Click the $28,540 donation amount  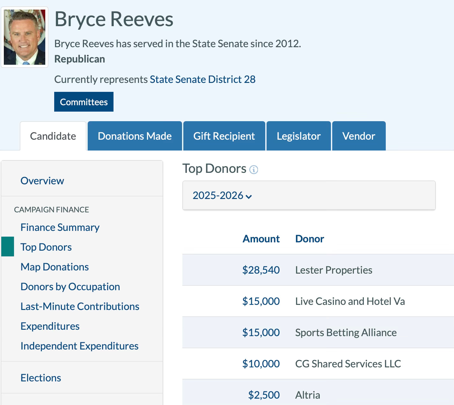[261, 270]
